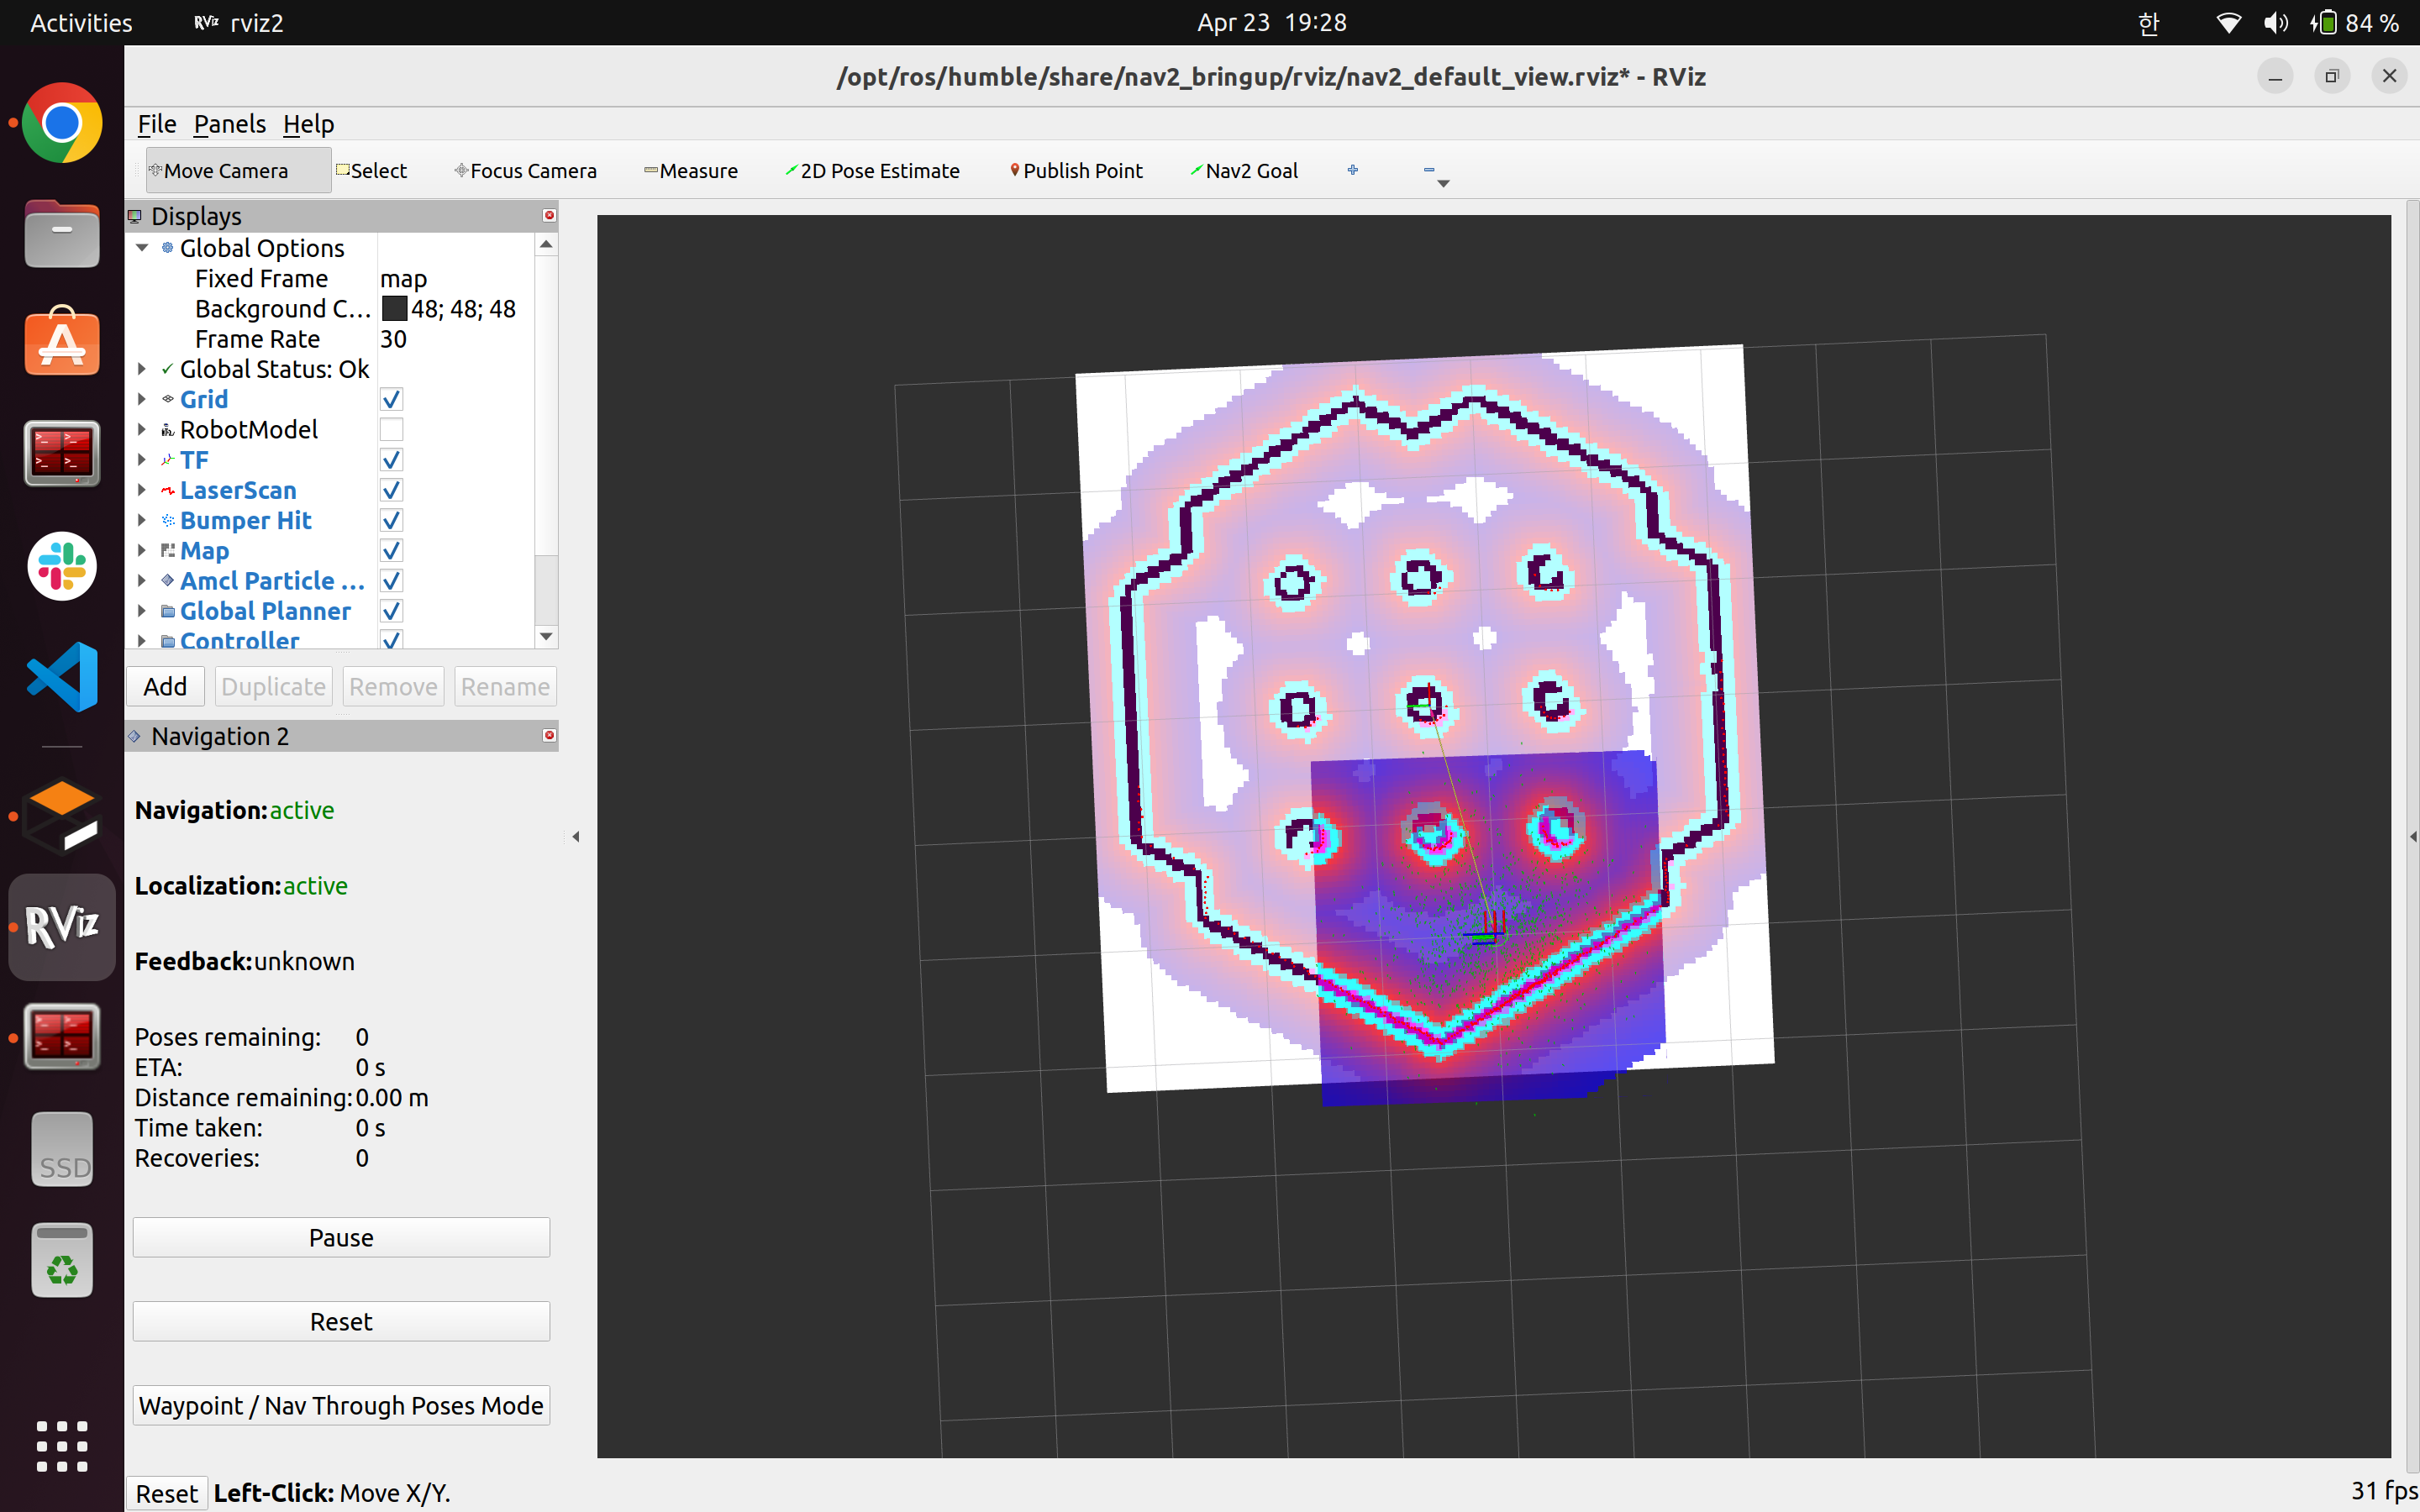Open the toolbar minus dropdown arrow

(x=1442, y=183)
